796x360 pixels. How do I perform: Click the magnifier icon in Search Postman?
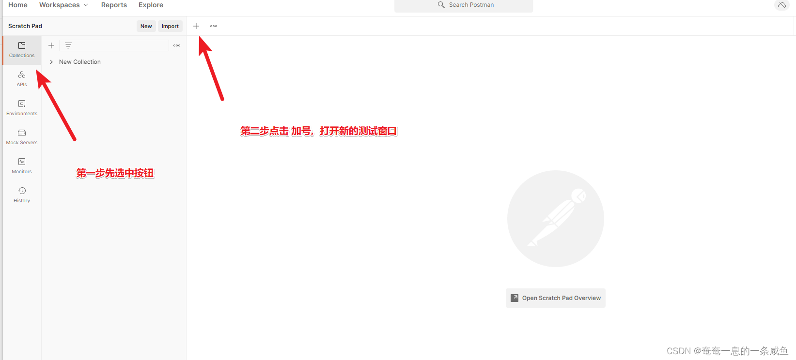[441, 5]
